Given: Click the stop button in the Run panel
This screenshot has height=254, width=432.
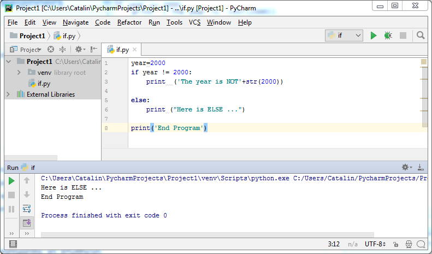Looking at the screenshot, I should 11,195.
